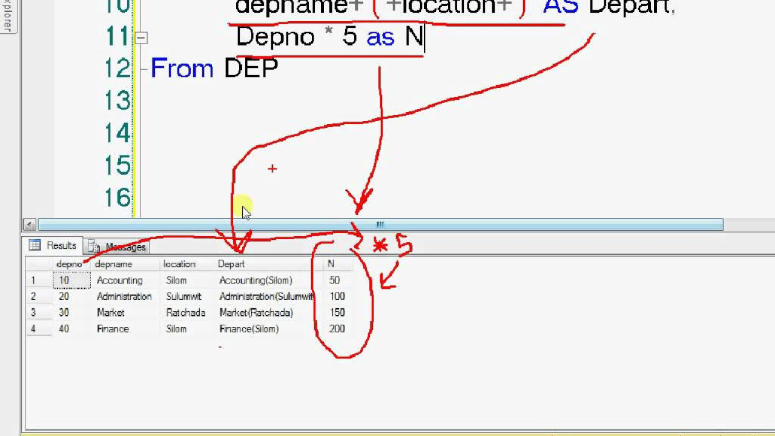Viewport: 775px width, 436px height.
Task: Click the horizontal scrollbar left arrow
Action: [29, 225]
